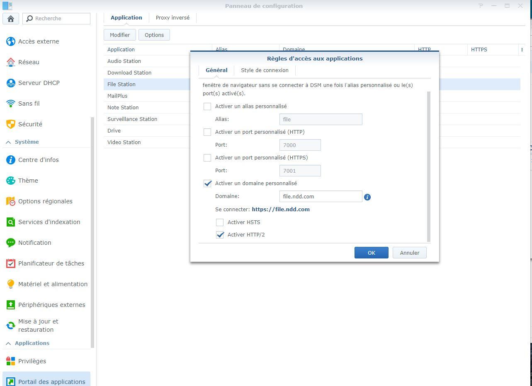Click into the Domaine text field
The height and width of the screenshot is (386, 532).
[x=321, y=196]
